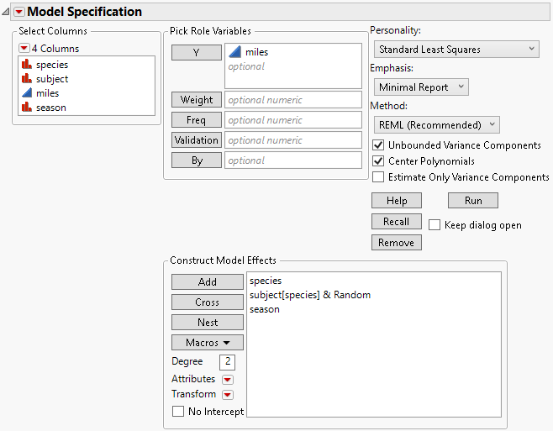Click the Cross button
The width and height of the screenshot is (553, 431).
(x=208, y=302)
